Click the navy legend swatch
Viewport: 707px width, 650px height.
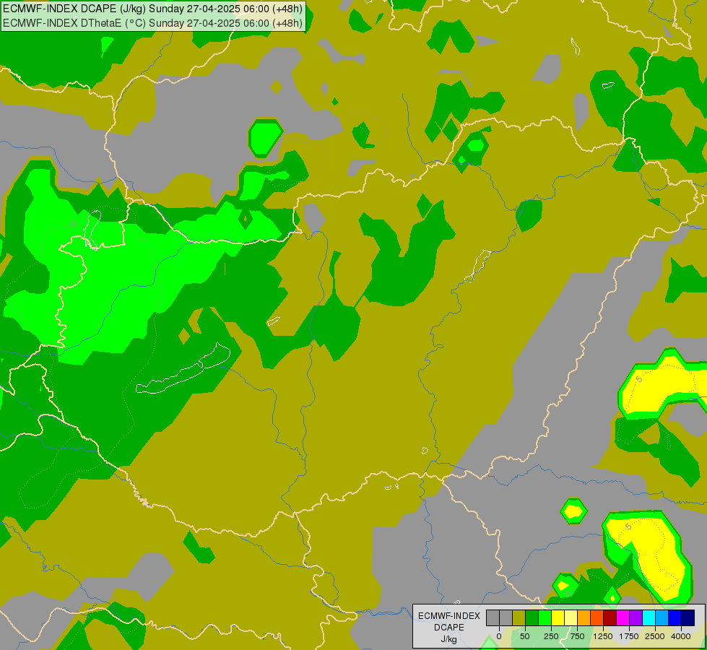click(x=688, y=617)
